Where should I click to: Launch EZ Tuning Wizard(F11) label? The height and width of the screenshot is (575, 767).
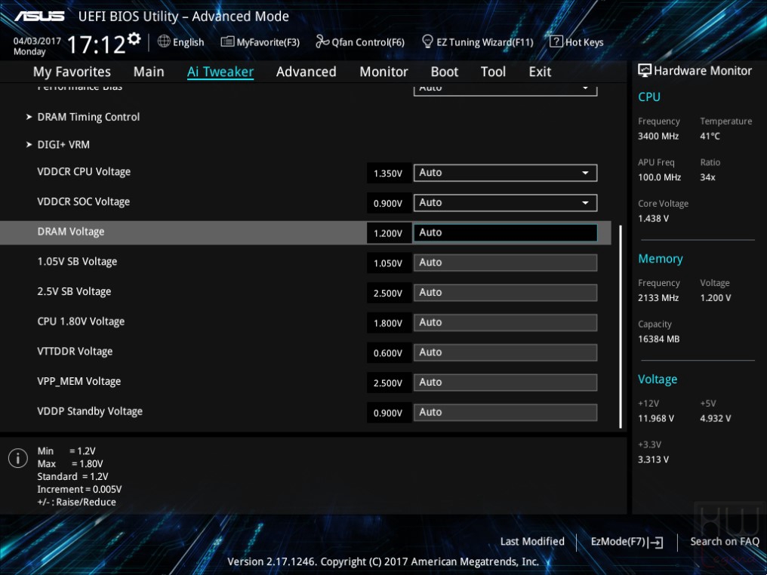click(485, 42)
